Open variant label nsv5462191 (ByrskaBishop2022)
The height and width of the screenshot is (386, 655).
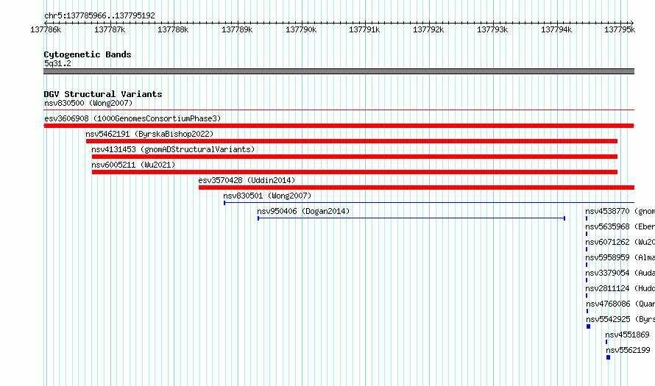149,134
